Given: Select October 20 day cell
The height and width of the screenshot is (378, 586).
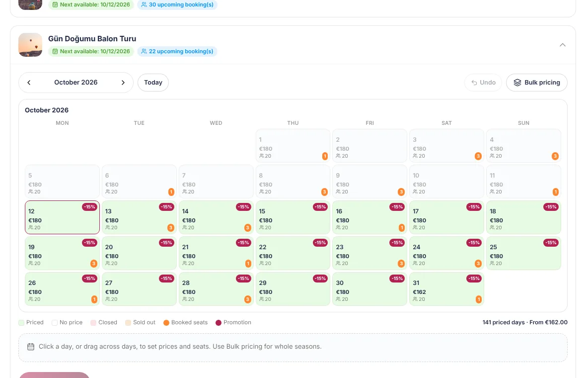Looking at the screenshot, I should point(140,253).
